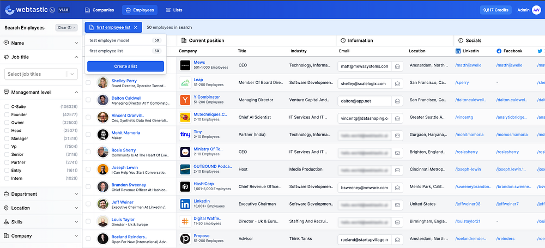
Task: Check the C-Suite management level
Action: [x=7, y=106]
